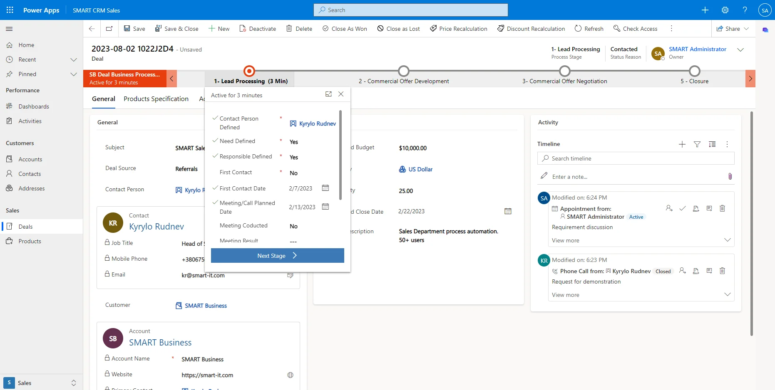The width and height of the screenshot is (775, 390).
Task: Toggle the First Contact value No
Action: point(293,173)
